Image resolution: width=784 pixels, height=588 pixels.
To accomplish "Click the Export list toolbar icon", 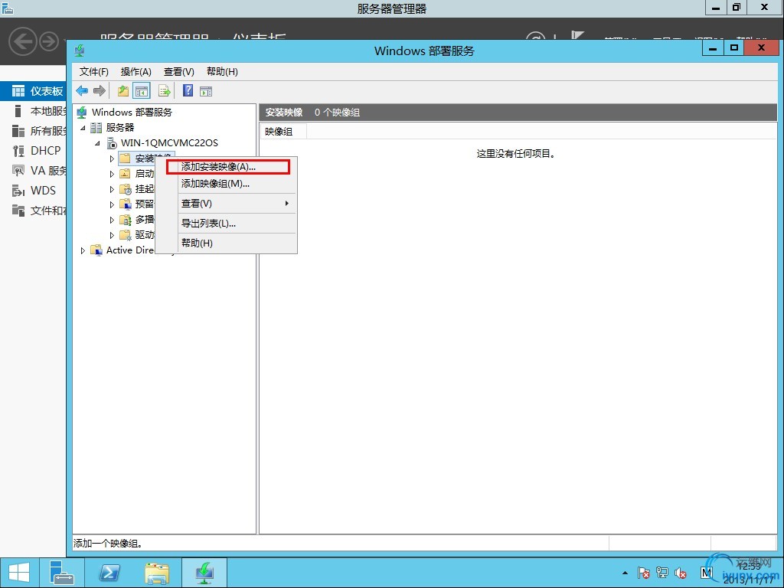I will (x=164, y=91).
